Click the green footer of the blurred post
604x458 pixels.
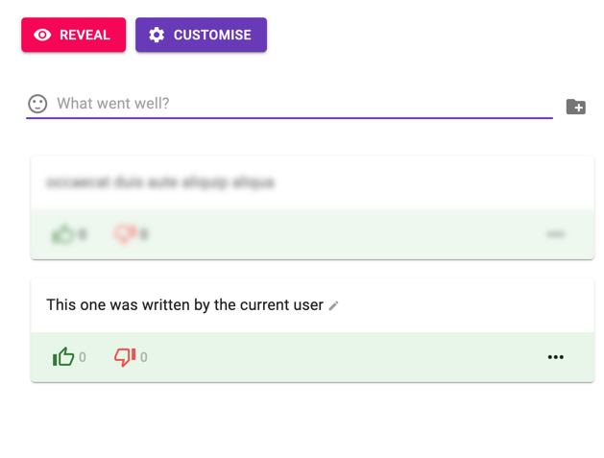312,234
